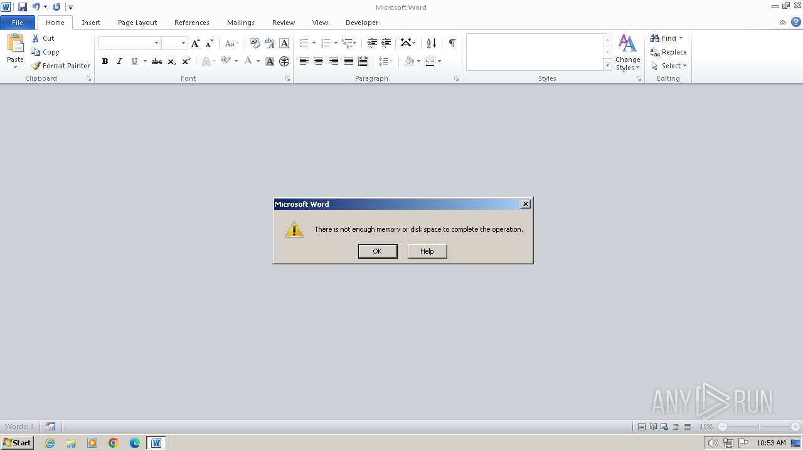Click the 10% zoom level

(x=706, y=427)
